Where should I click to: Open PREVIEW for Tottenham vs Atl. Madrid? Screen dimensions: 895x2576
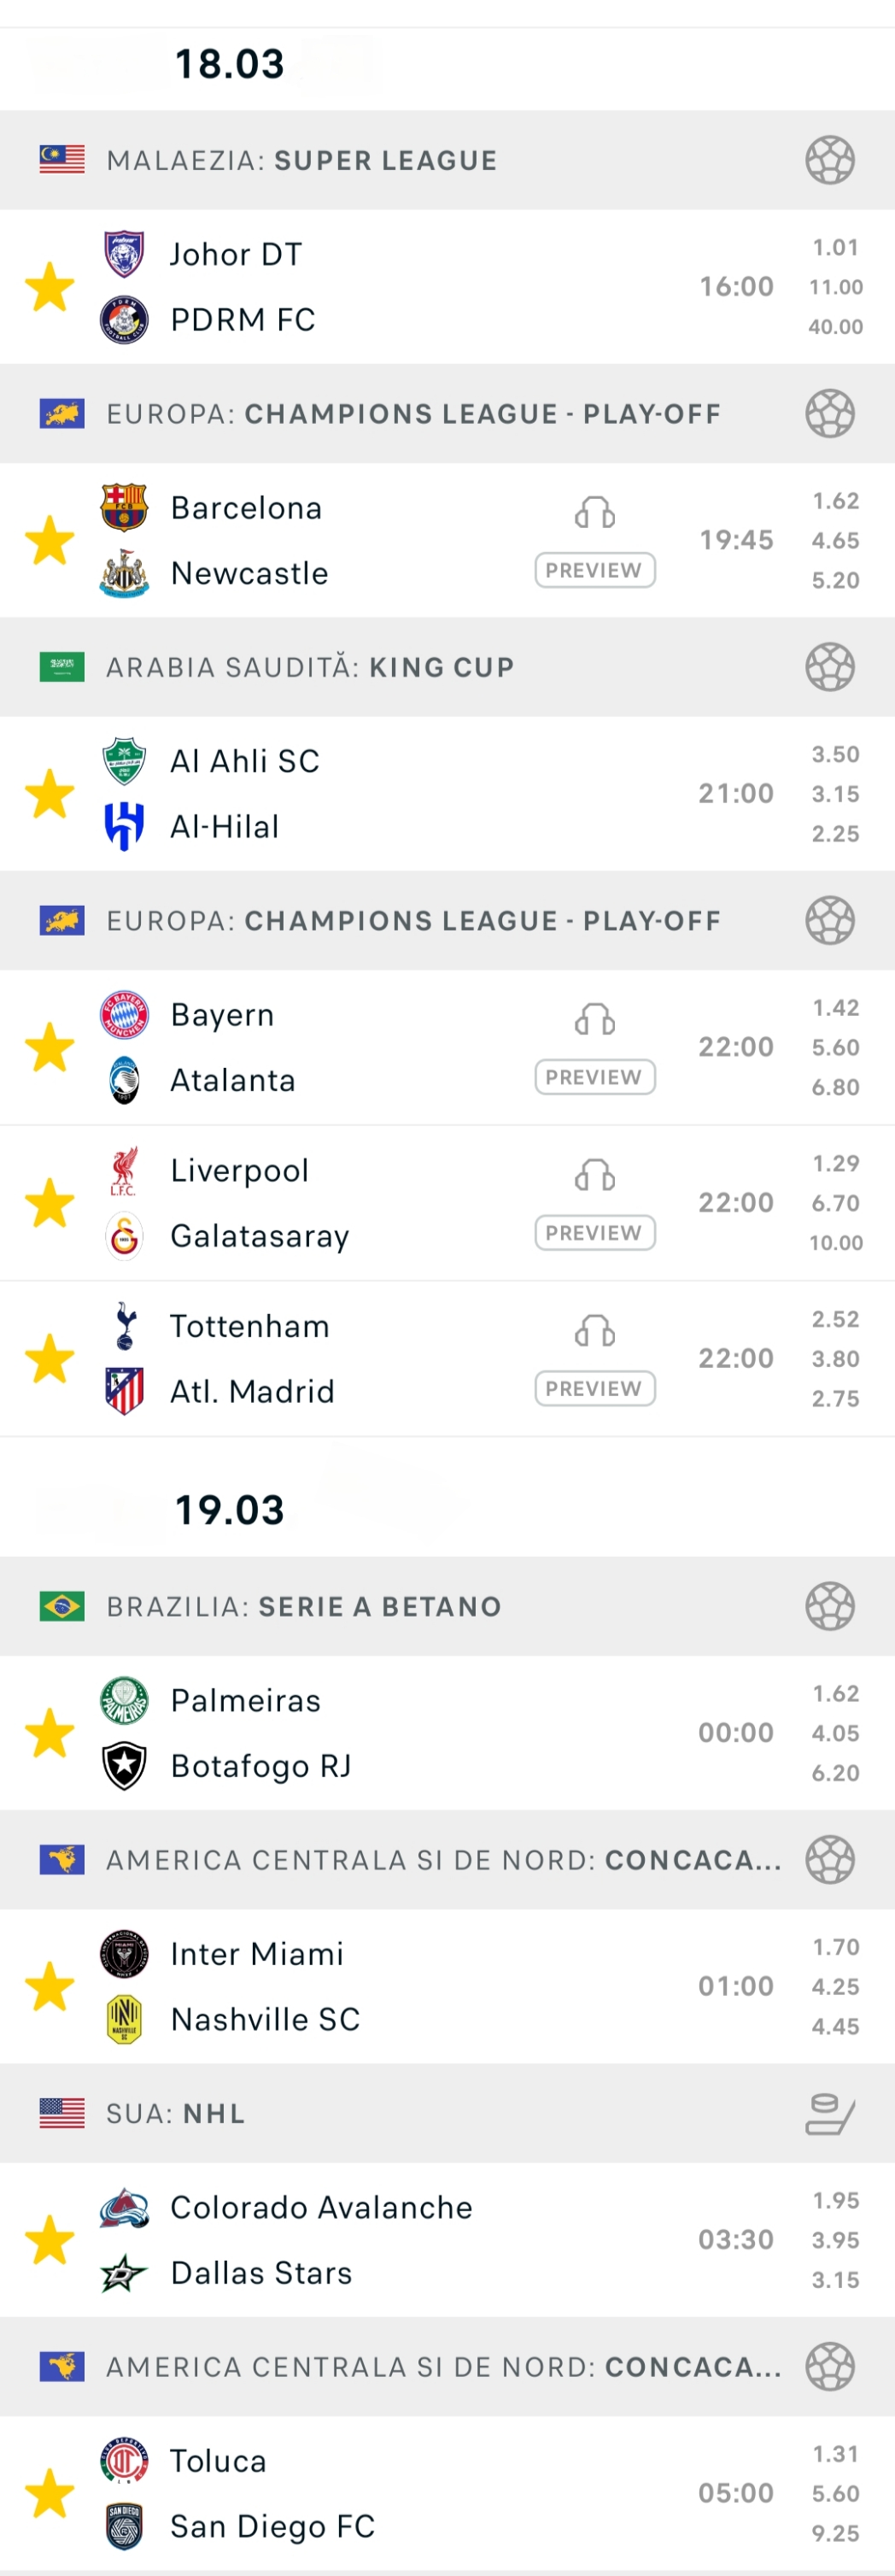pos(594,1388)
